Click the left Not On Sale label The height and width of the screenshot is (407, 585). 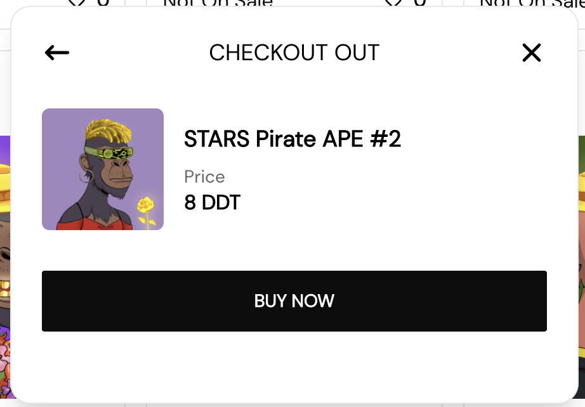pos(218,3)
